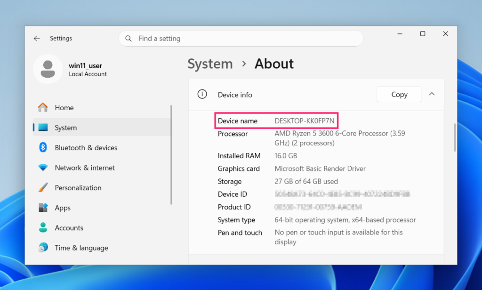Viewport: 482px width, 290px height.
Task: Copy the device info
Action: tap(399, 95)
